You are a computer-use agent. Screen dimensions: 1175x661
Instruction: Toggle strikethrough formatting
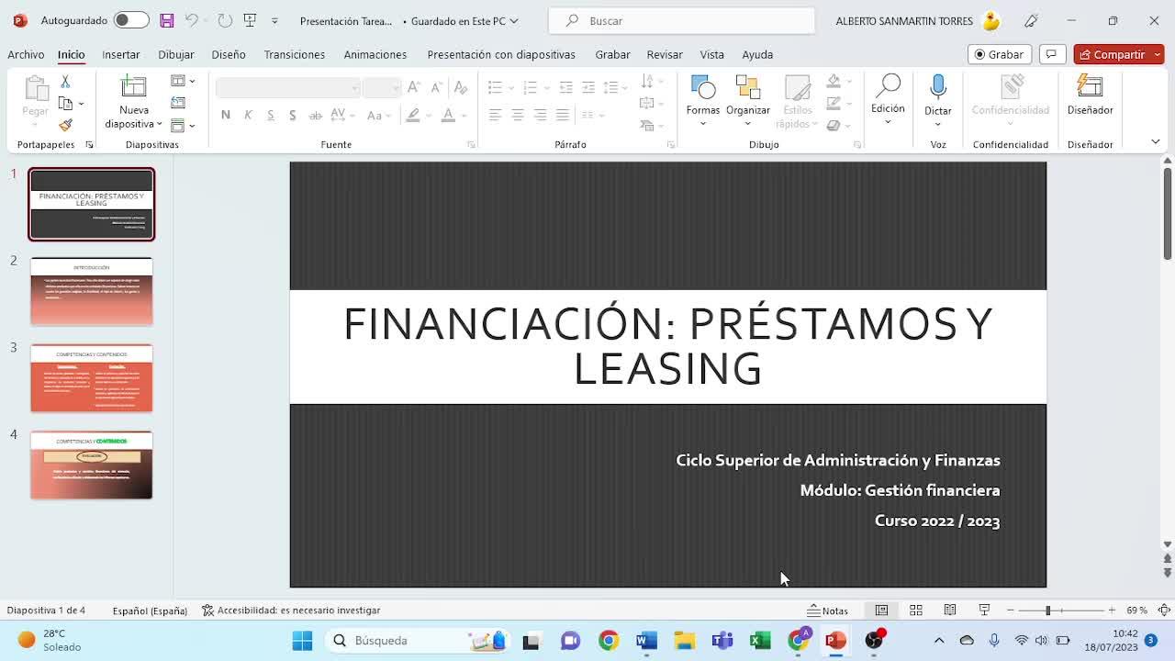[x=315, y=115]
